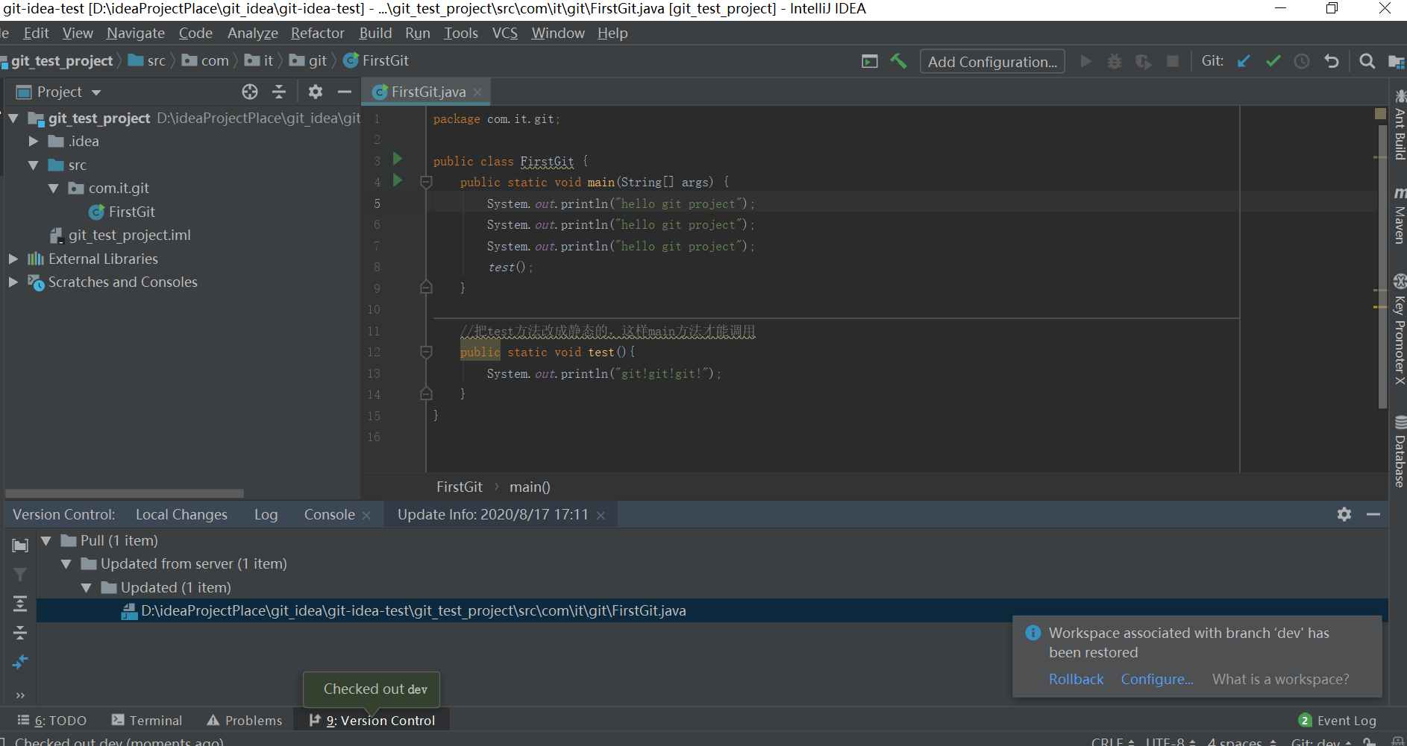Click the Project panel horizontal scrollbar
The height and width of the screenshot is (746, 1407).
click(x=124, y=493)
